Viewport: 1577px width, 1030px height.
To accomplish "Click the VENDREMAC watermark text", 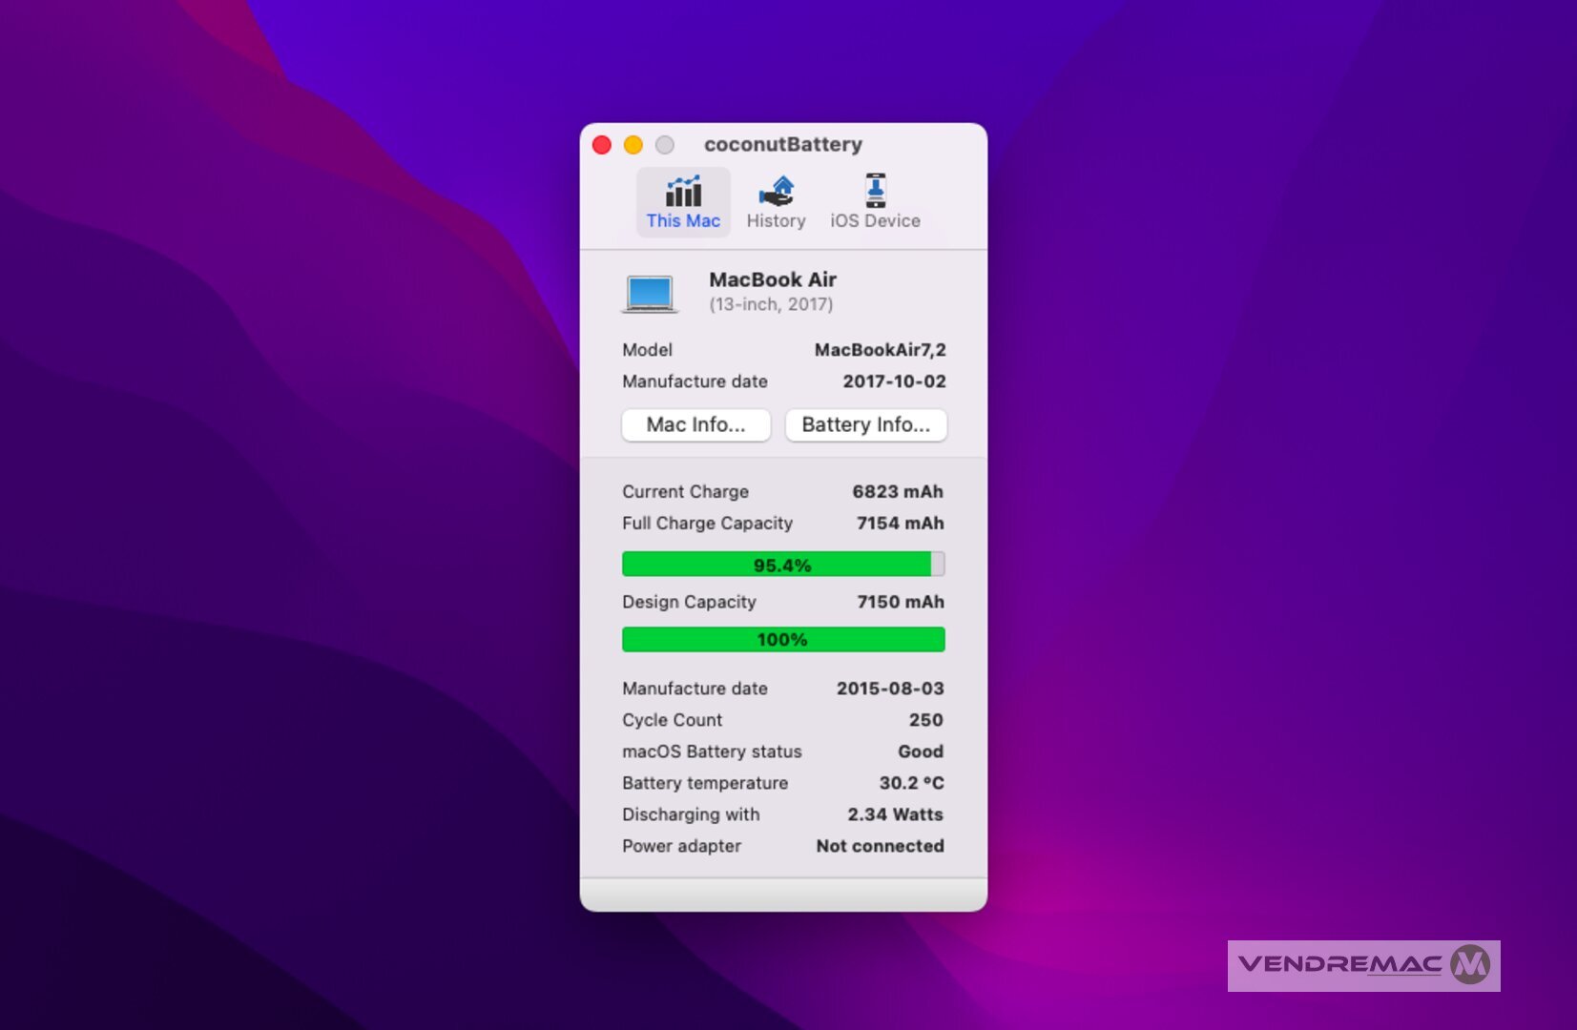I will coord(1339,964).
